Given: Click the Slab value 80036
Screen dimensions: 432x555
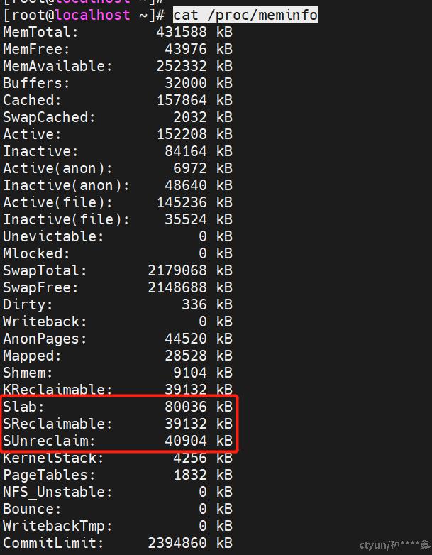Looking at the screenshot, I should pos(186,407).
